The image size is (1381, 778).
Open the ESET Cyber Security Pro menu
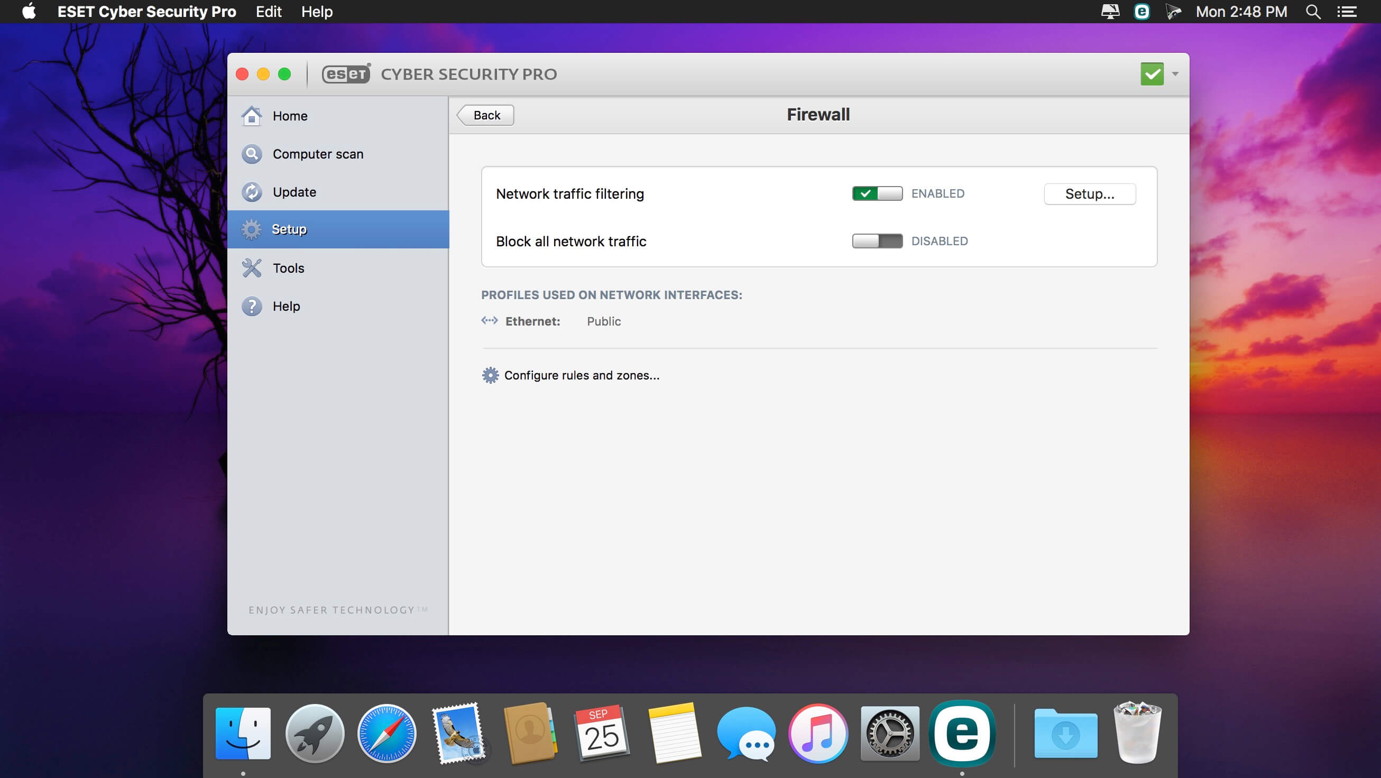(146, 11)
